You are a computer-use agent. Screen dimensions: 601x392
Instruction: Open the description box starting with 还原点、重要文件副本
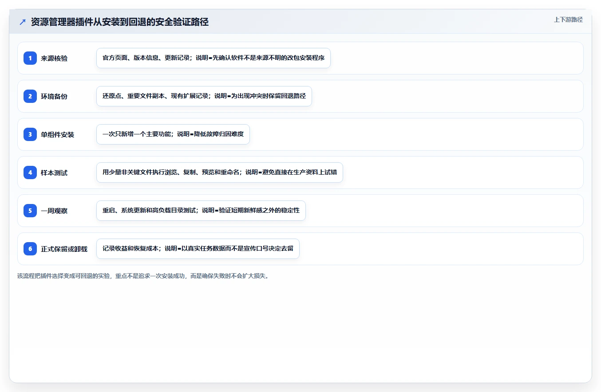204,96
